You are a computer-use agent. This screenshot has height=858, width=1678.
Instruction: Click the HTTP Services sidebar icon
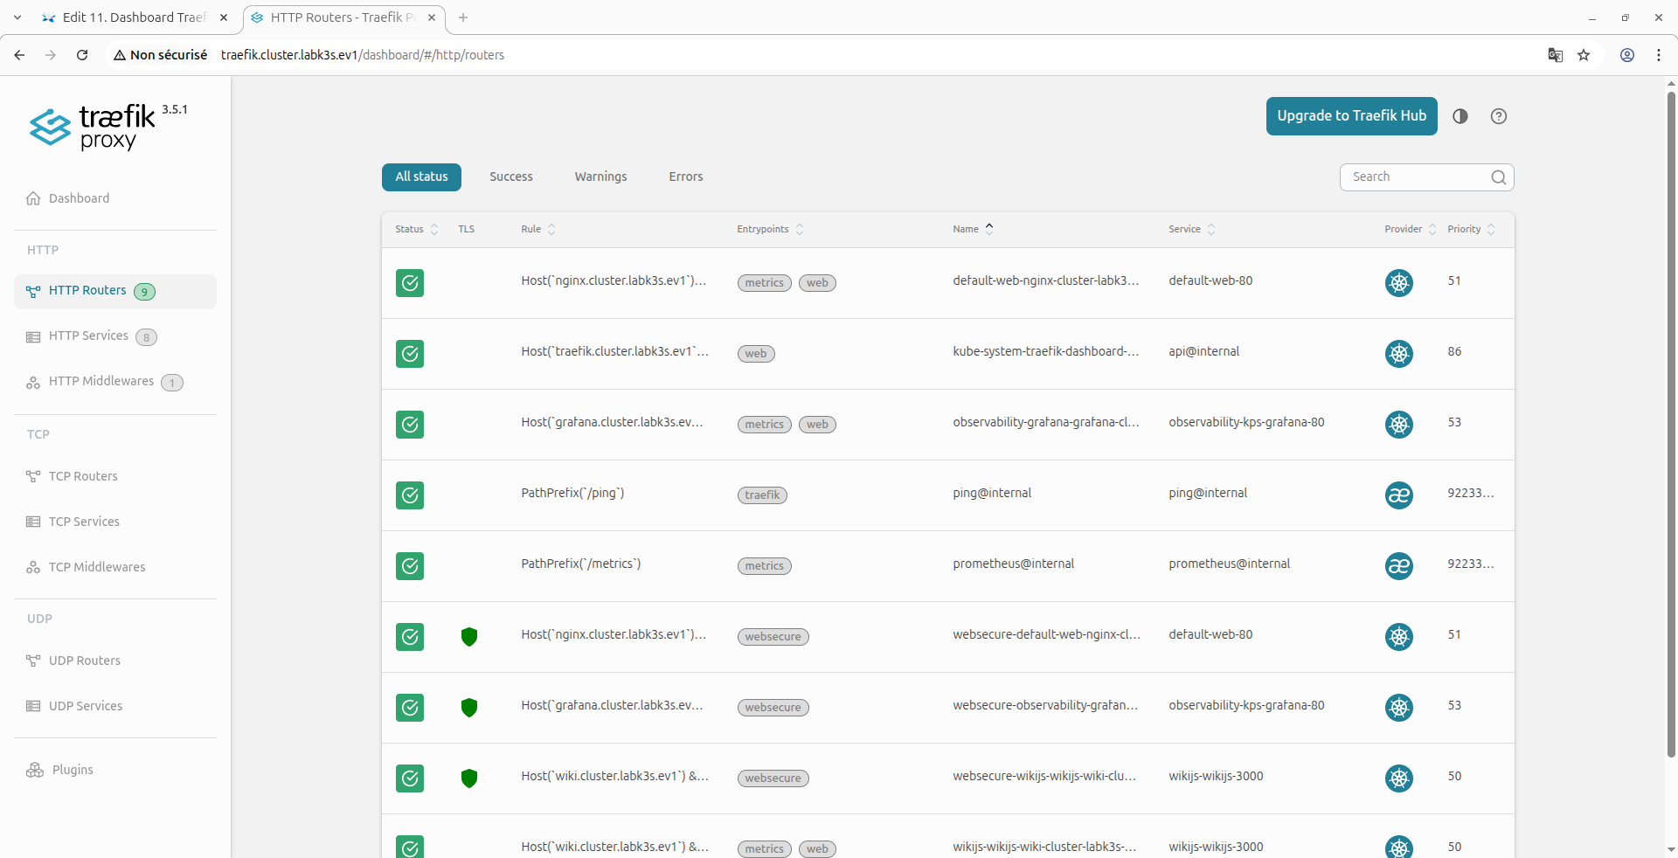33,337
